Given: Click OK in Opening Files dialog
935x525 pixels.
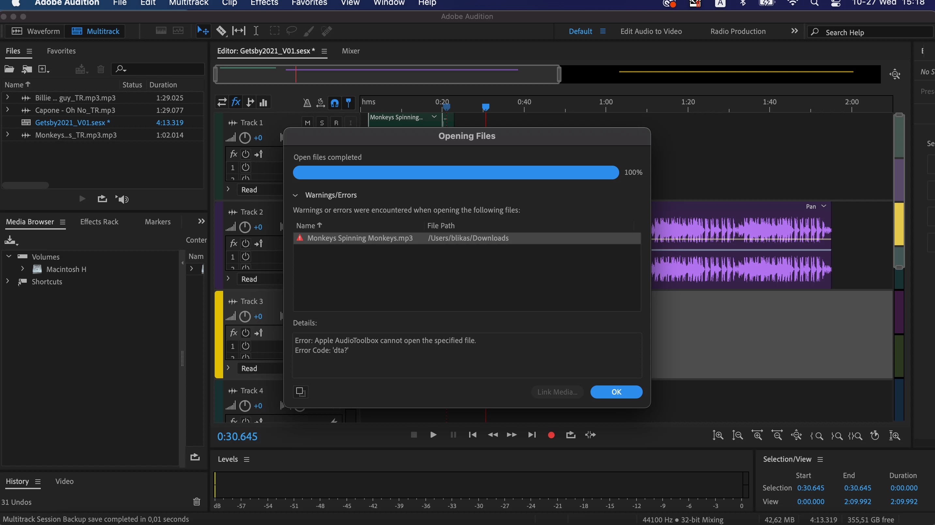Looking at the screenshot, I should tap(616, 392).
